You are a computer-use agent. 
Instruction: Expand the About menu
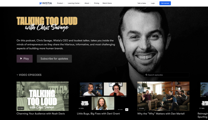tap(87, 3)
